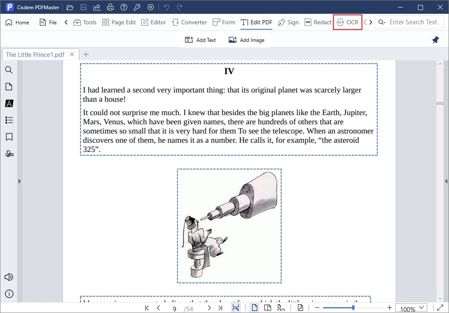
Task: Click Add Text button
Action: [x=201, y=40]
